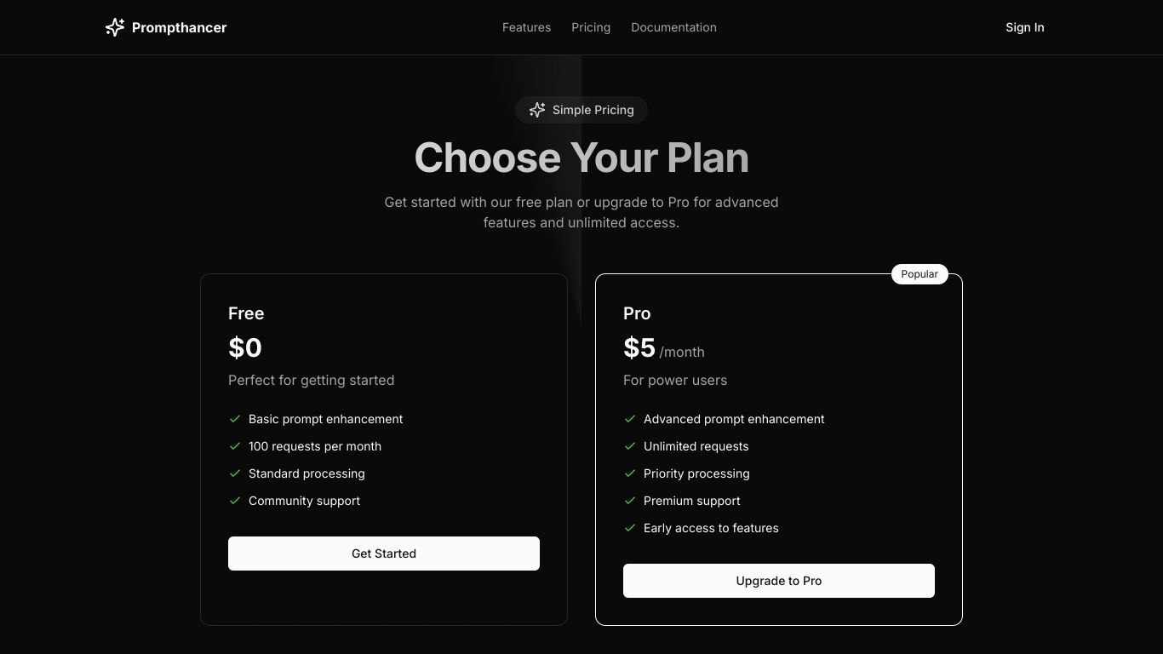Select the Pro plan $5 price
This screenshot has height=654, width=1163.
click(639, 347)
